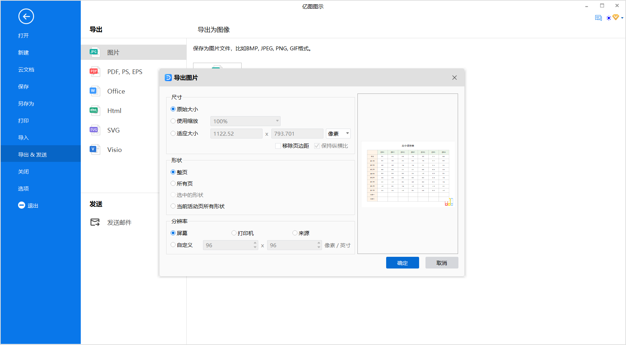Image resolution: width=626 pixels, height=345 pixels.
Task: Close the 导出图片 dialog
Action: point(455,78)
